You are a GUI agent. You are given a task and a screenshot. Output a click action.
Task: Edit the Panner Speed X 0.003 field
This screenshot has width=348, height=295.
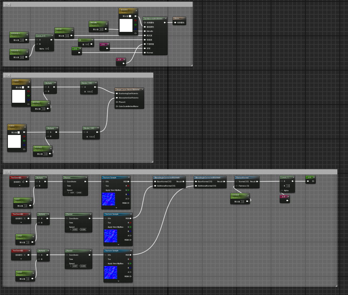[75, 229]
